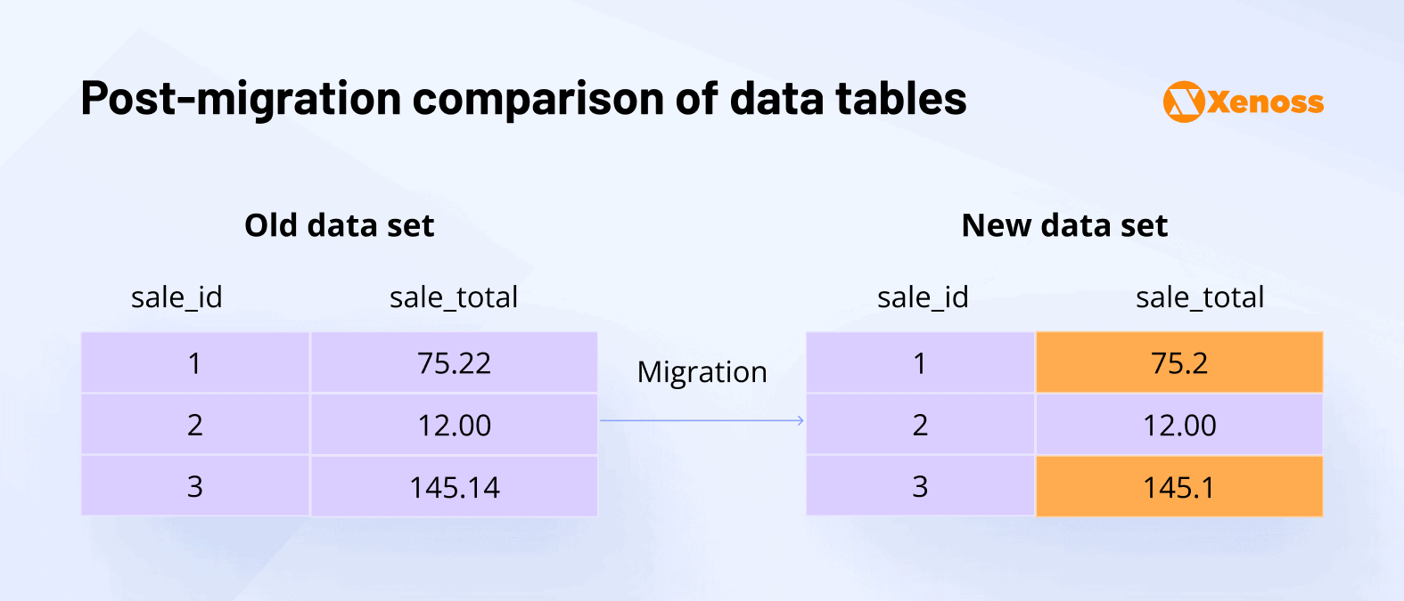The width and height of the screenshot is (1404, 601).
Task: Select the Migration label above the arrow
Action: coord(702,371)
